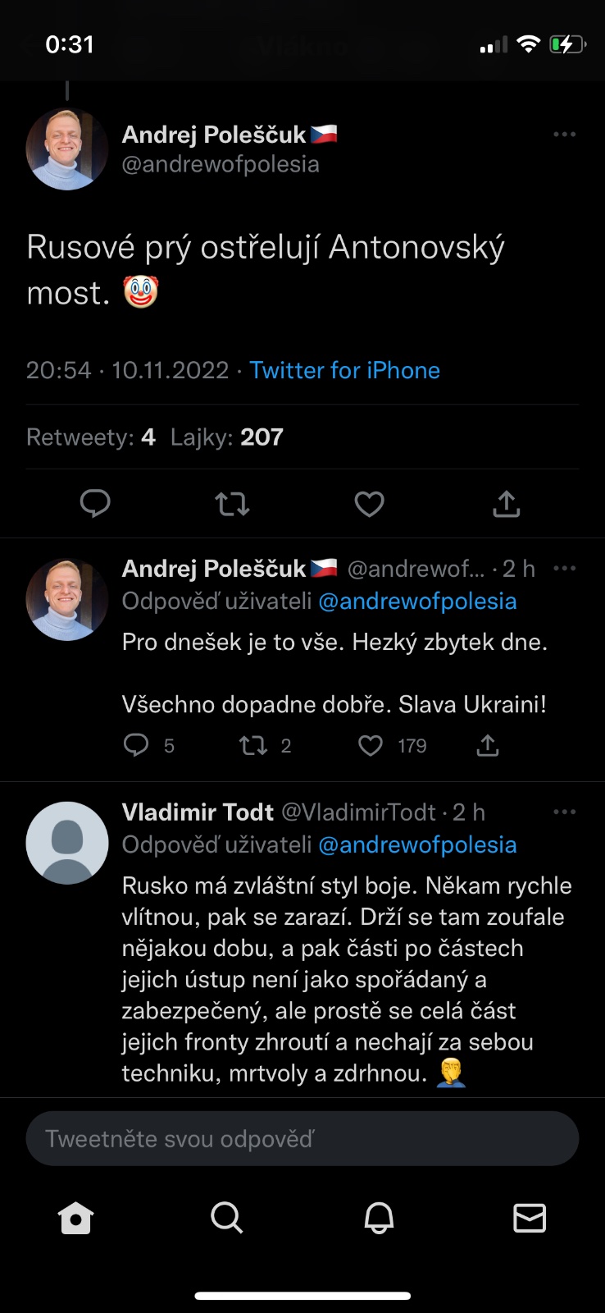
Task: Tap the 'Twitter for iPhone' source link
Action: pos(344,370)
